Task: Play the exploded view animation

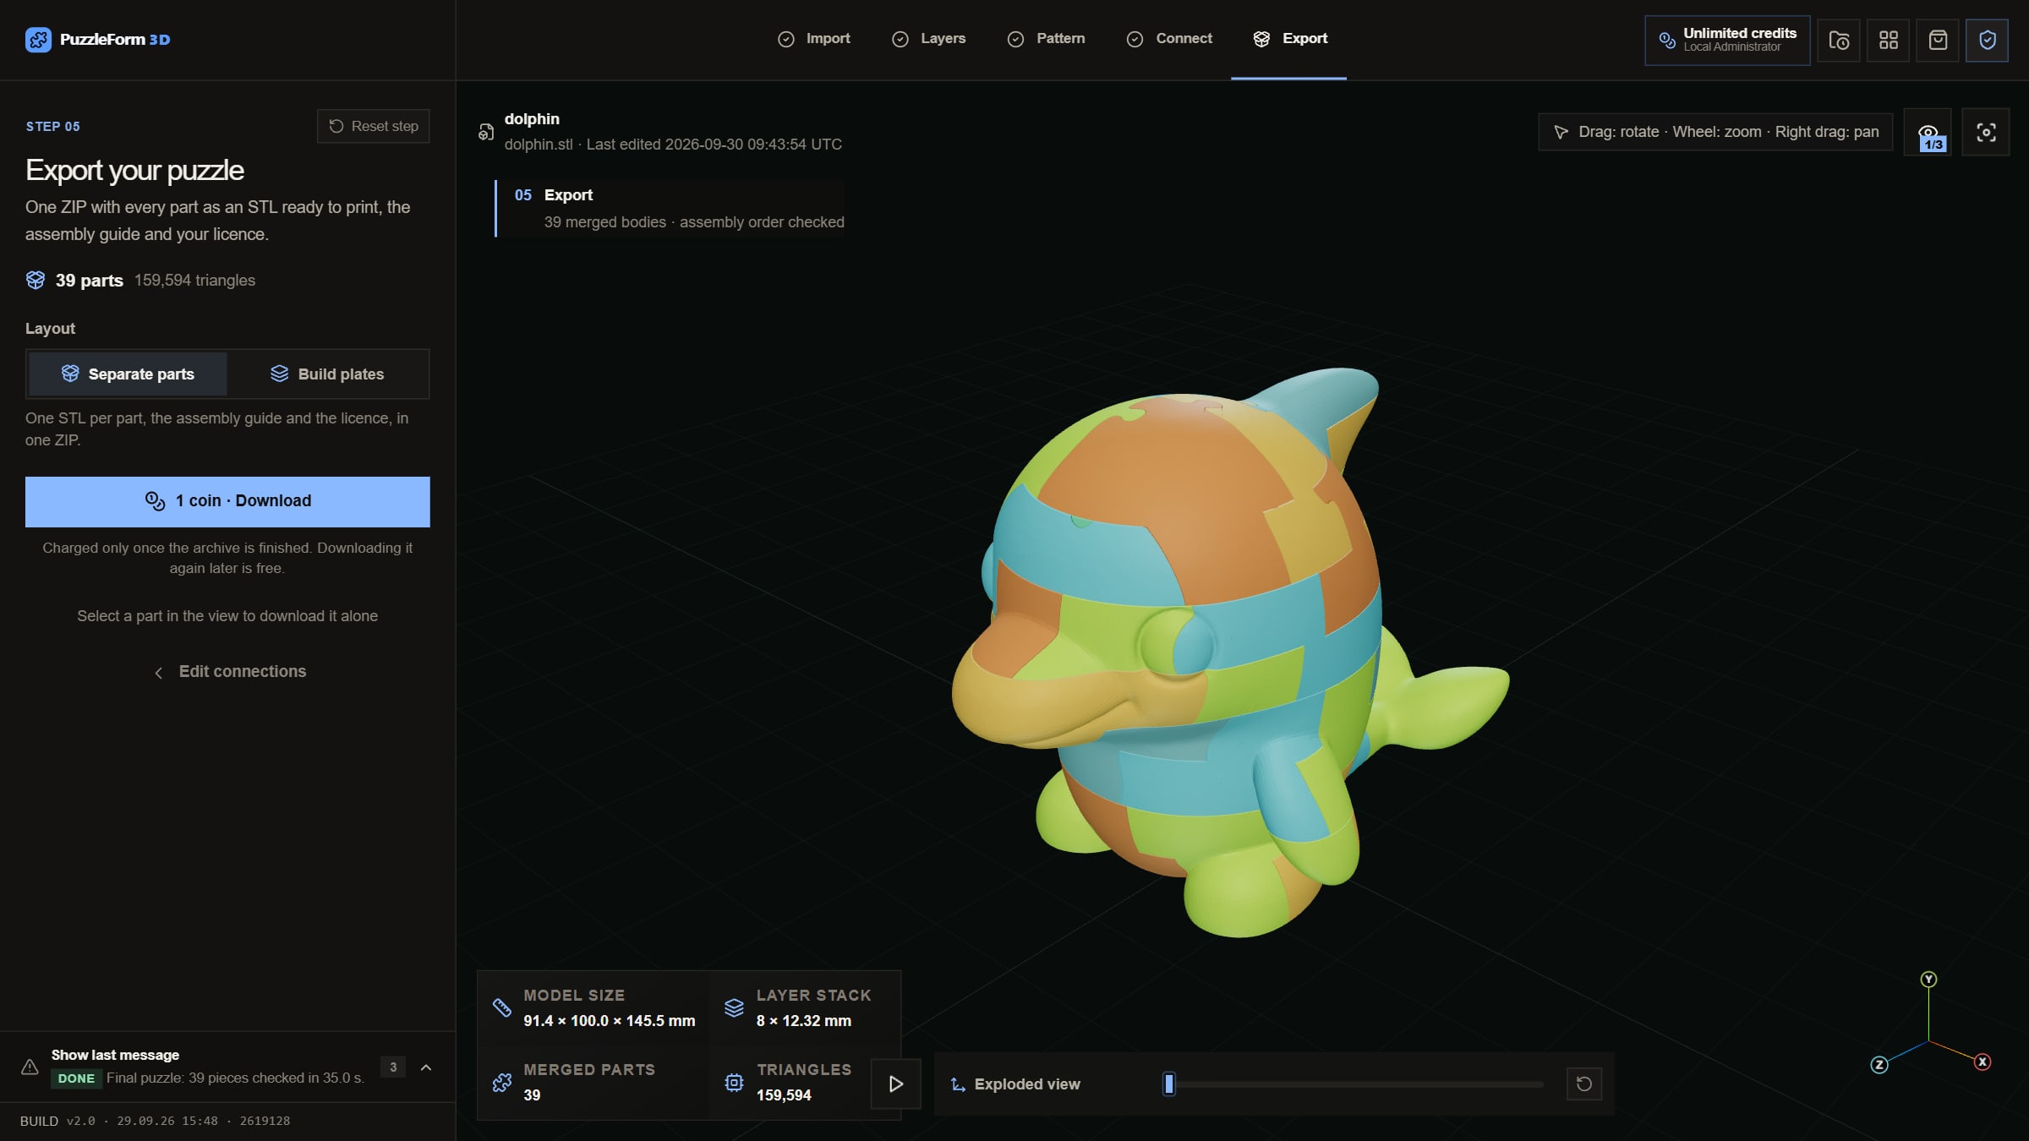Action: (896, 1084)
